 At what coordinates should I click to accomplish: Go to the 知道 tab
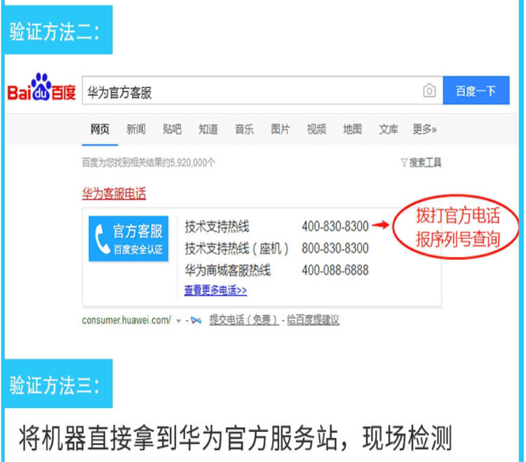pos(208,129)
